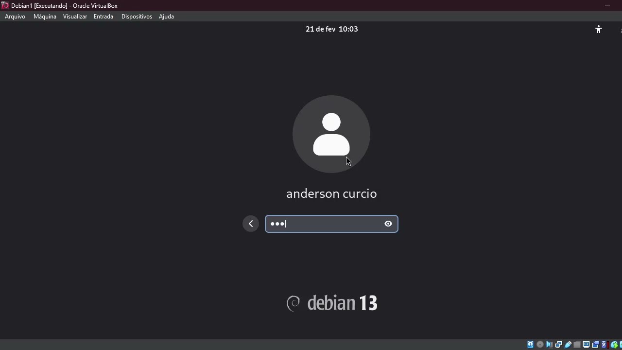Go back to user list arrow
This screenshot has height=350, width=622.
click(x=251, y=224)
